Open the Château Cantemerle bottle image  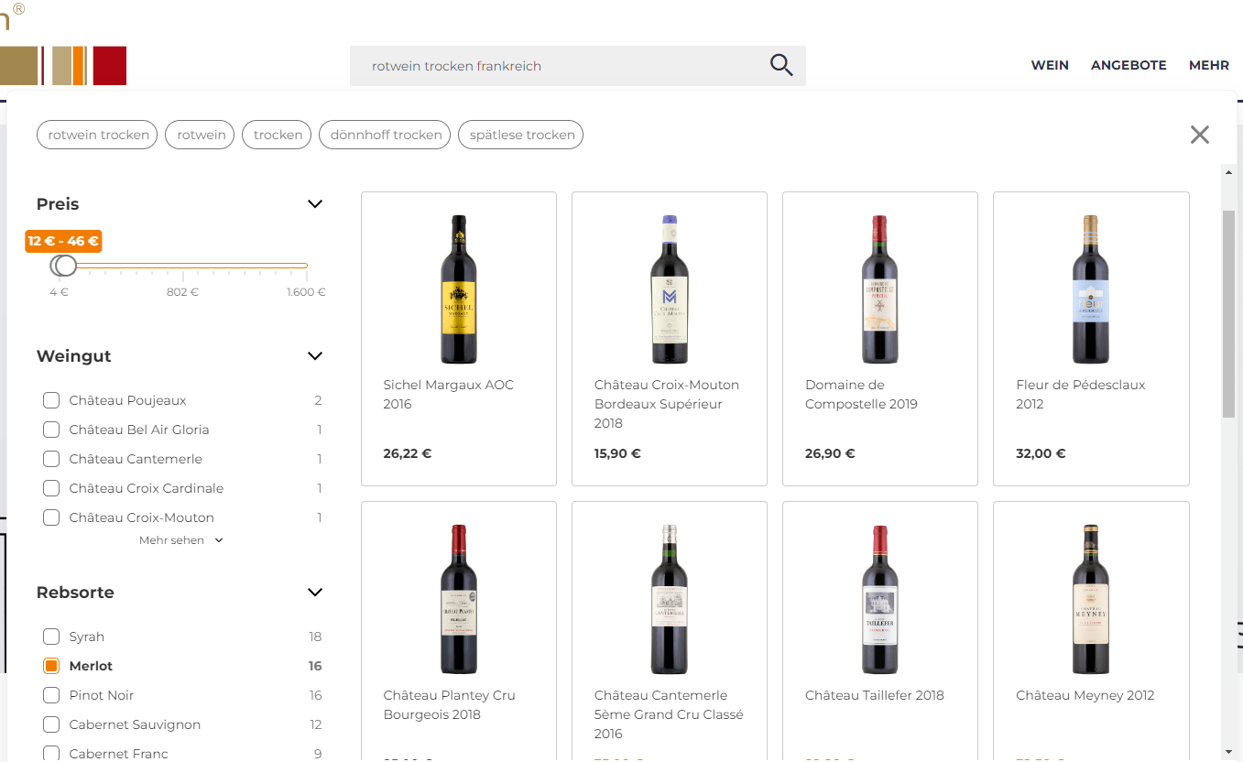tap(670, 599)
